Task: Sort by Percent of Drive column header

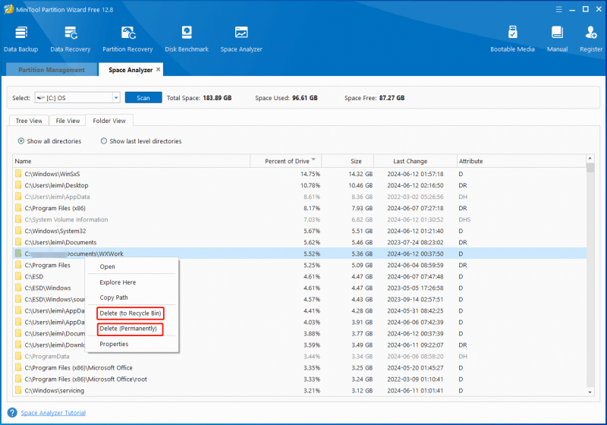Action: (286, 161)
